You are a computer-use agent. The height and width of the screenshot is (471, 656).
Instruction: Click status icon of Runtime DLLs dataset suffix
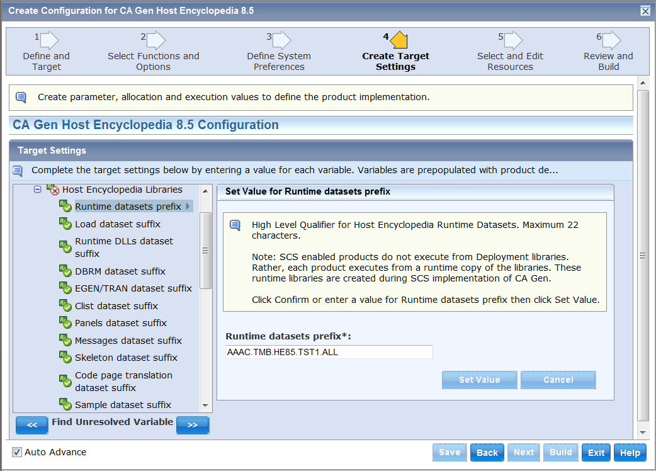[x=65, y=247]
